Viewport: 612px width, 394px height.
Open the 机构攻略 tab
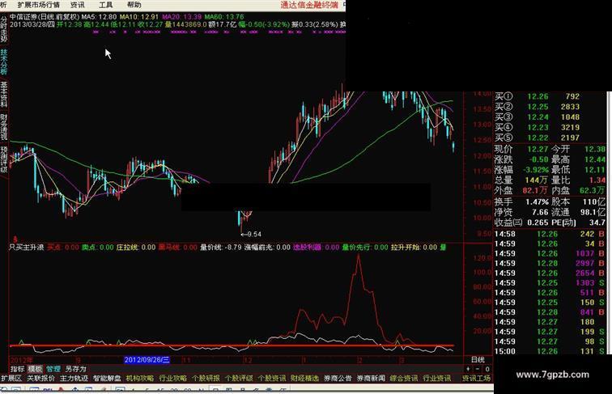140,378
